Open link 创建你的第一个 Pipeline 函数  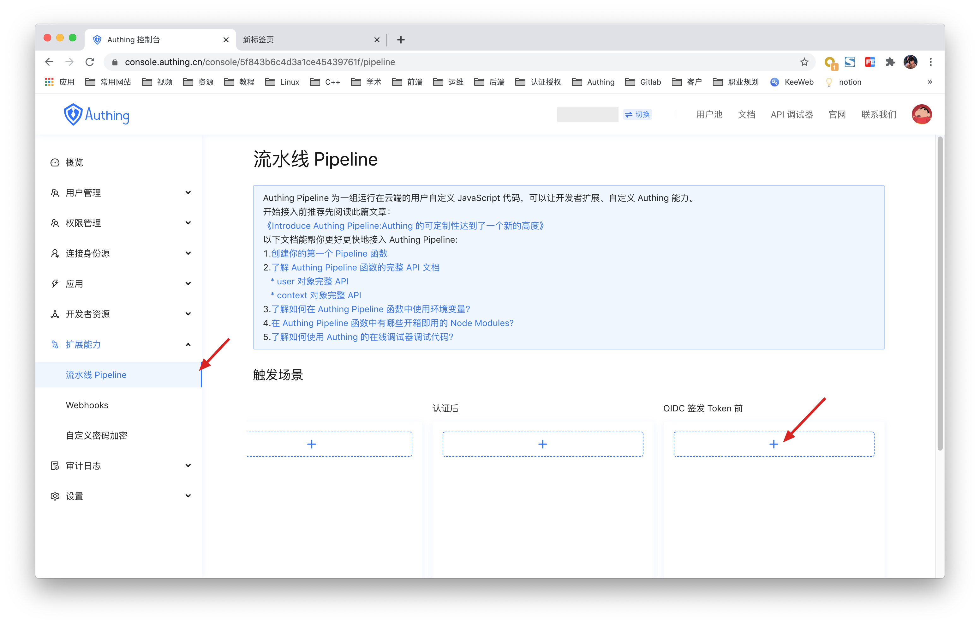[x=329, y=253]
